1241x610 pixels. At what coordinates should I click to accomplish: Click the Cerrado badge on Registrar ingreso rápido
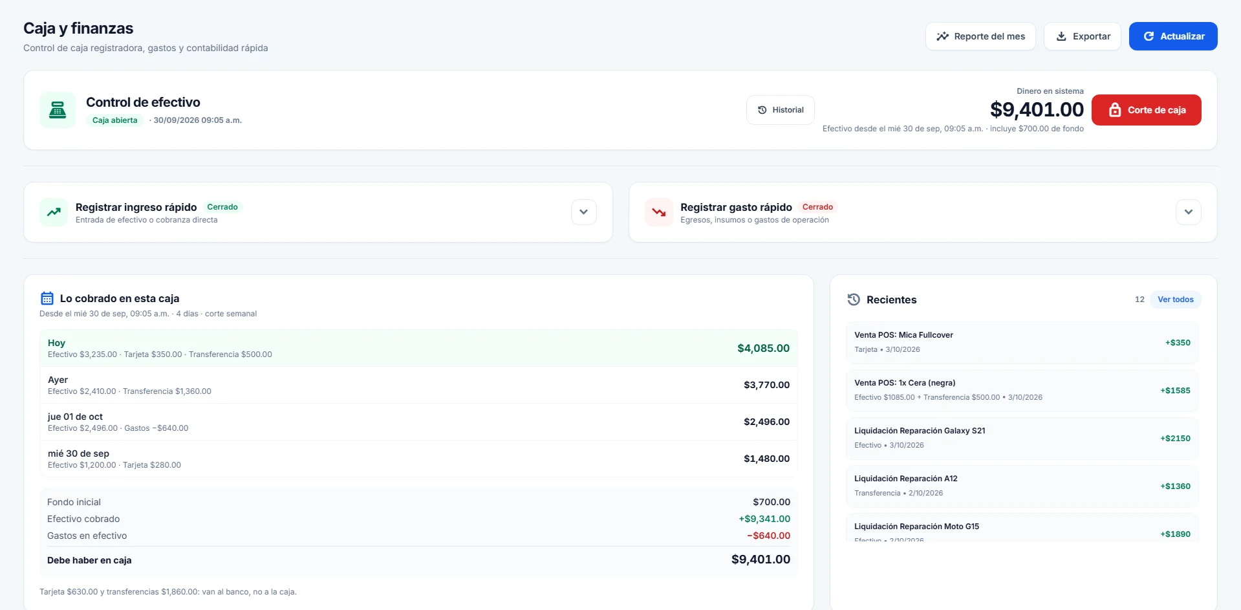click(222, 207)
